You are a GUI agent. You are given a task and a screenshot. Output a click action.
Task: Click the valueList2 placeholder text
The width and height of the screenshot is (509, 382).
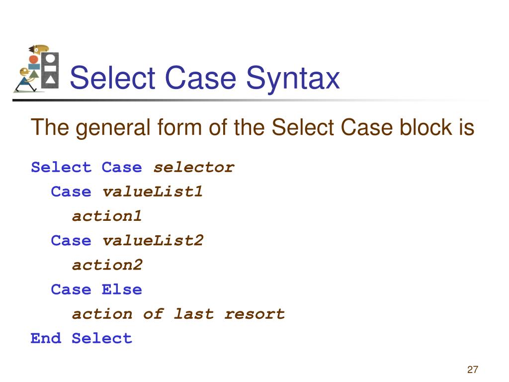click(x=153, y=241)
